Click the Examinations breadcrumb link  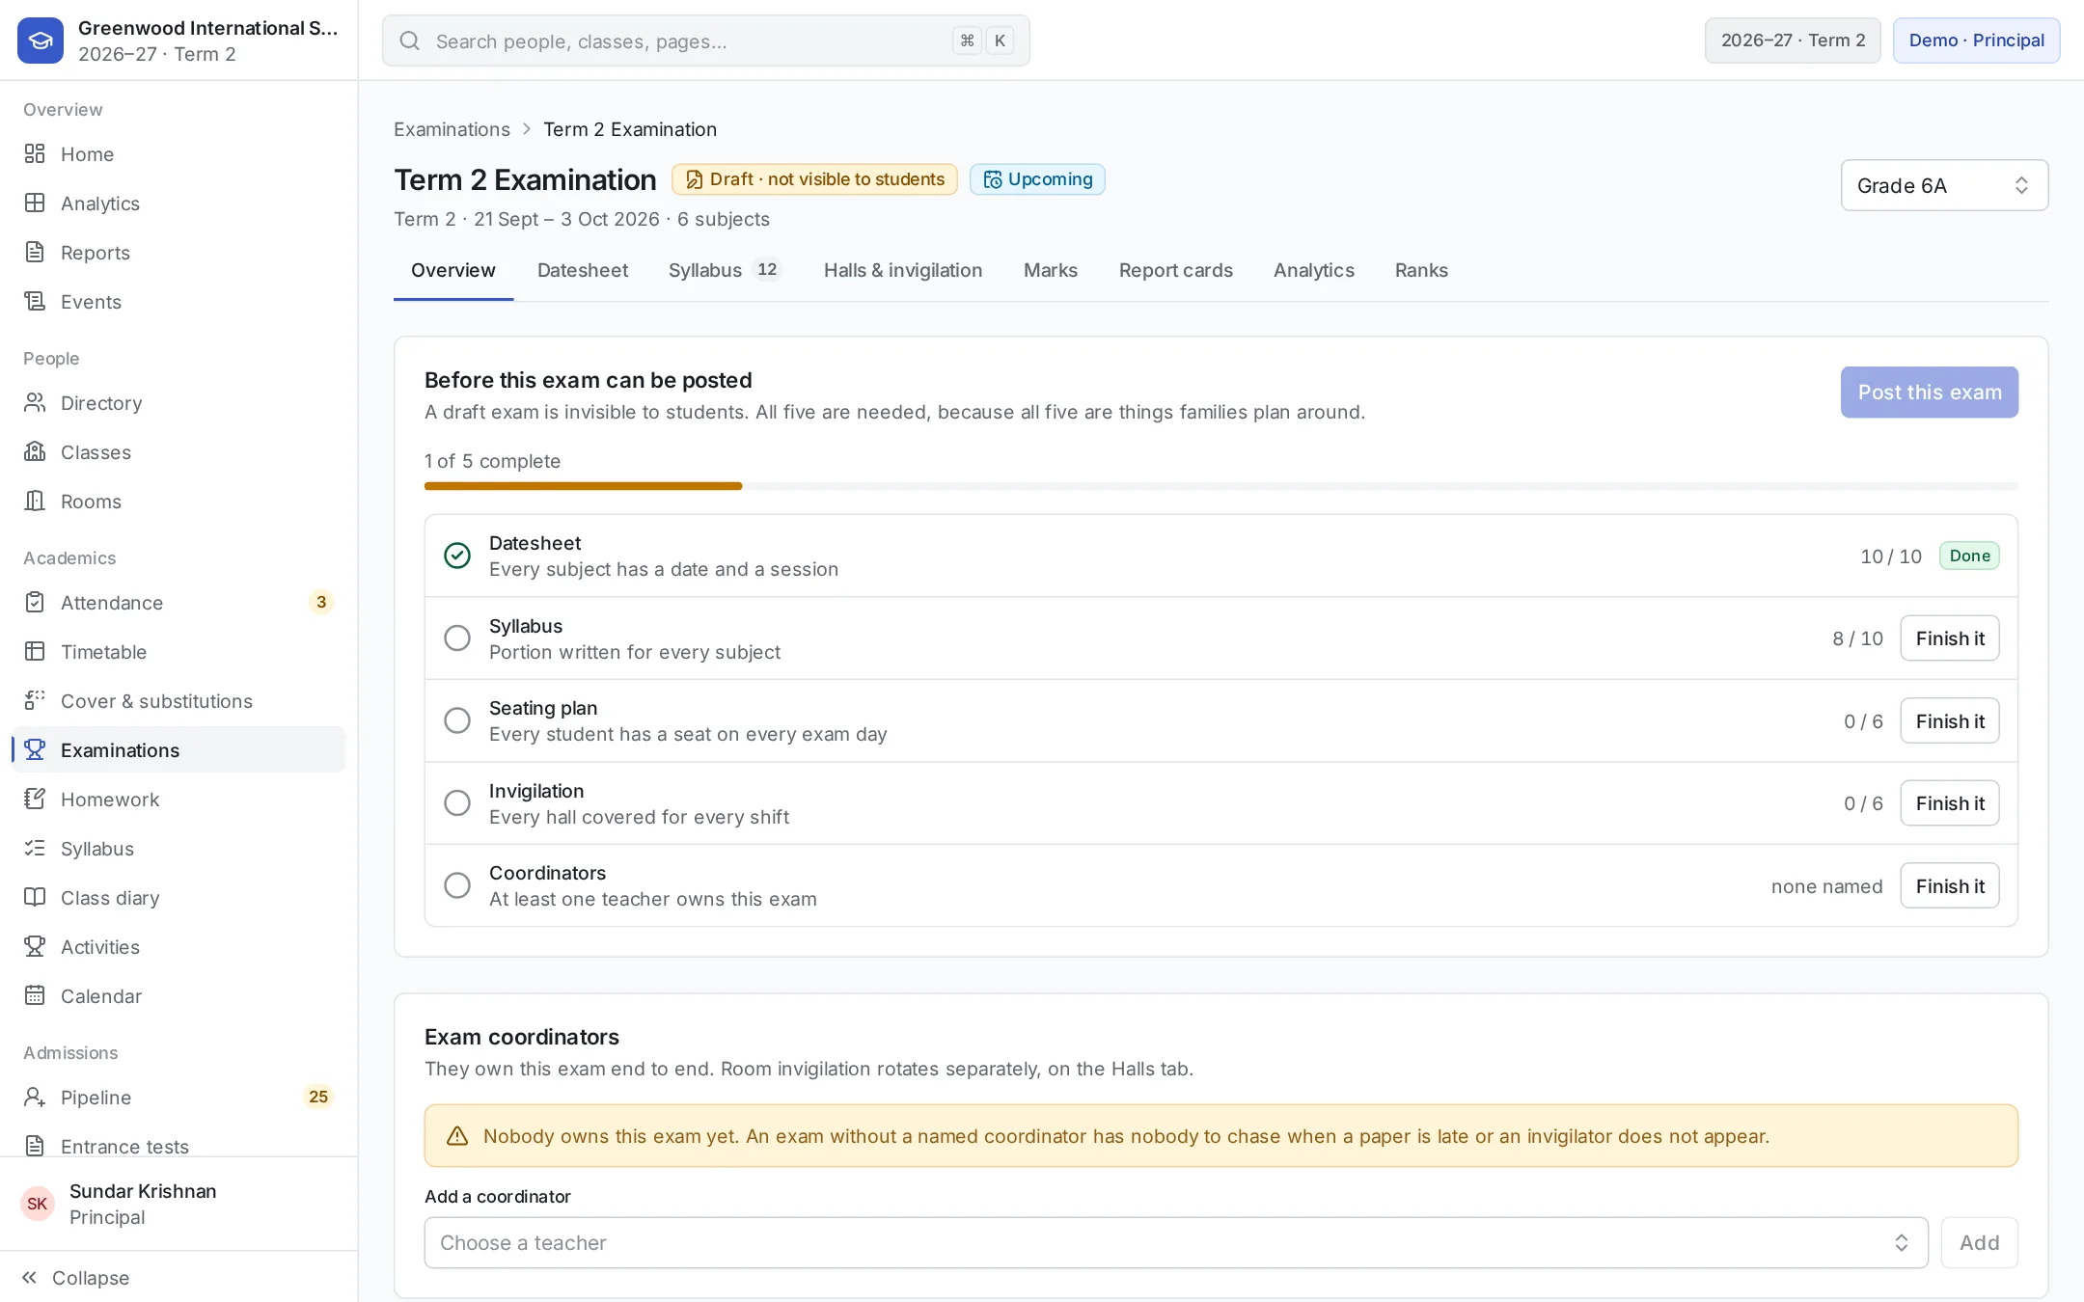click(452, 129)
